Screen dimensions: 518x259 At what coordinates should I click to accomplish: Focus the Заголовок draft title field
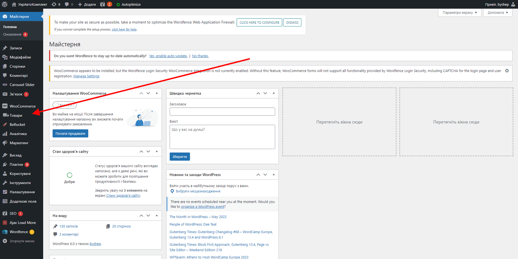tap(222, 112)
